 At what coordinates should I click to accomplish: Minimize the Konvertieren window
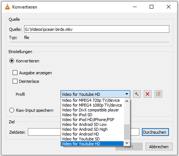tap(135, 7)
